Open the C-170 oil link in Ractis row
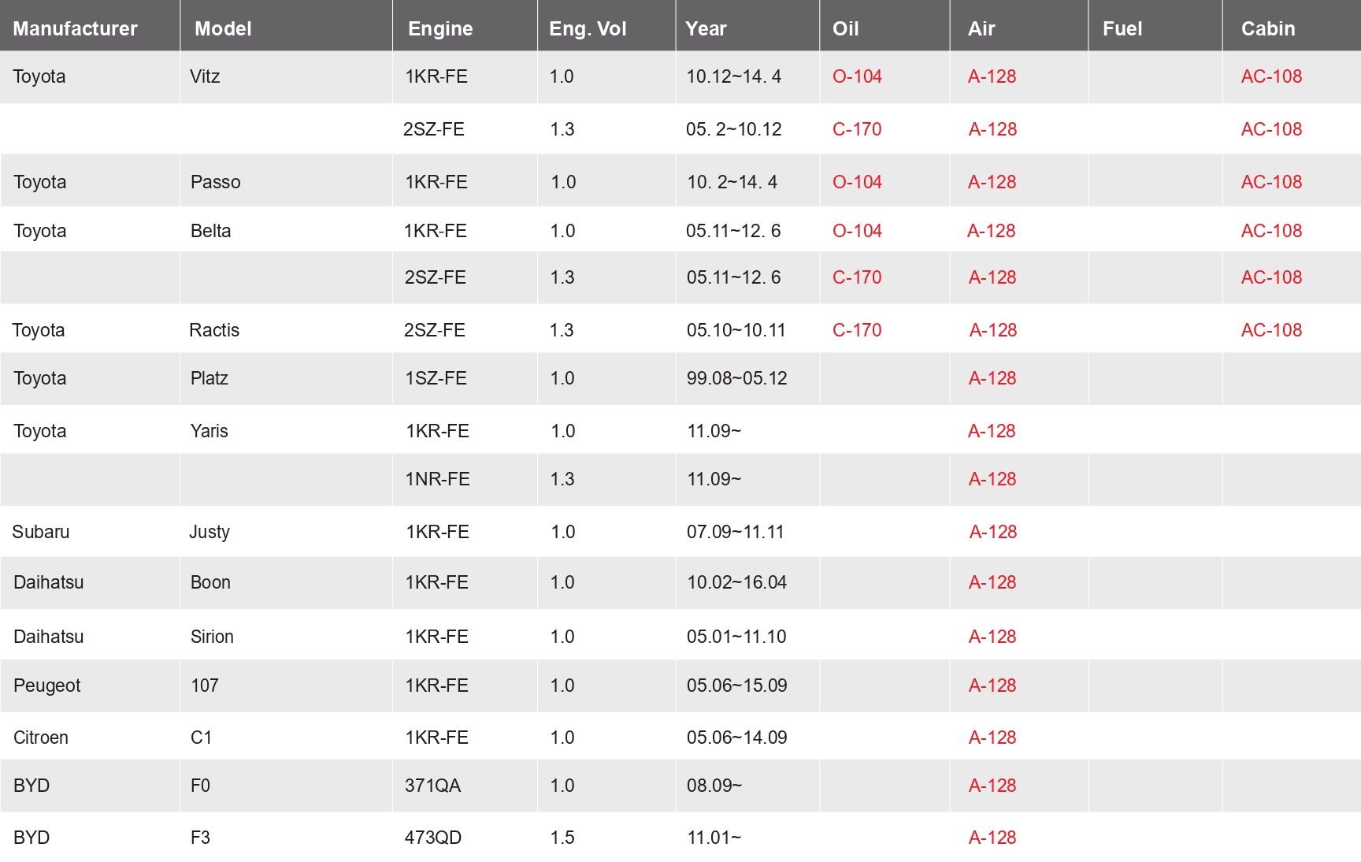1361x862 pixels. point(857,330)
